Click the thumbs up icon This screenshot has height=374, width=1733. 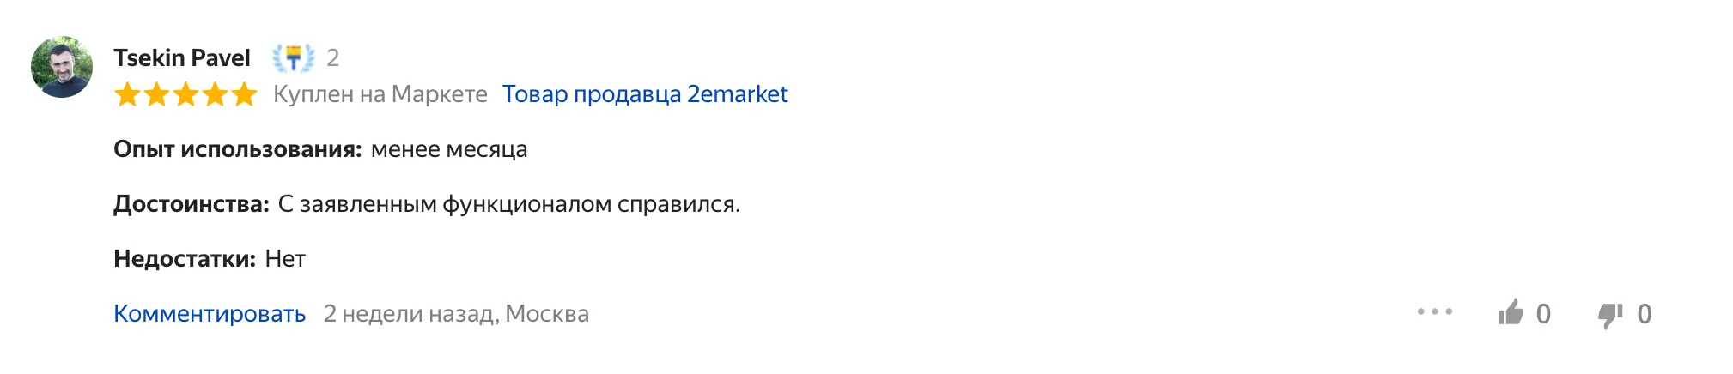[x=1511, y=313]
